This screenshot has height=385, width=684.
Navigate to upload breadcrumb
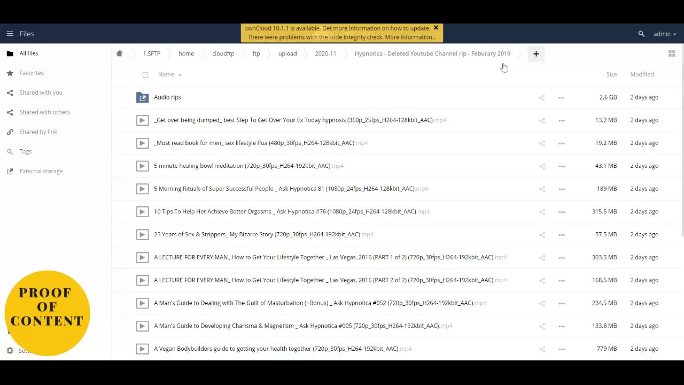click(287, 53)
